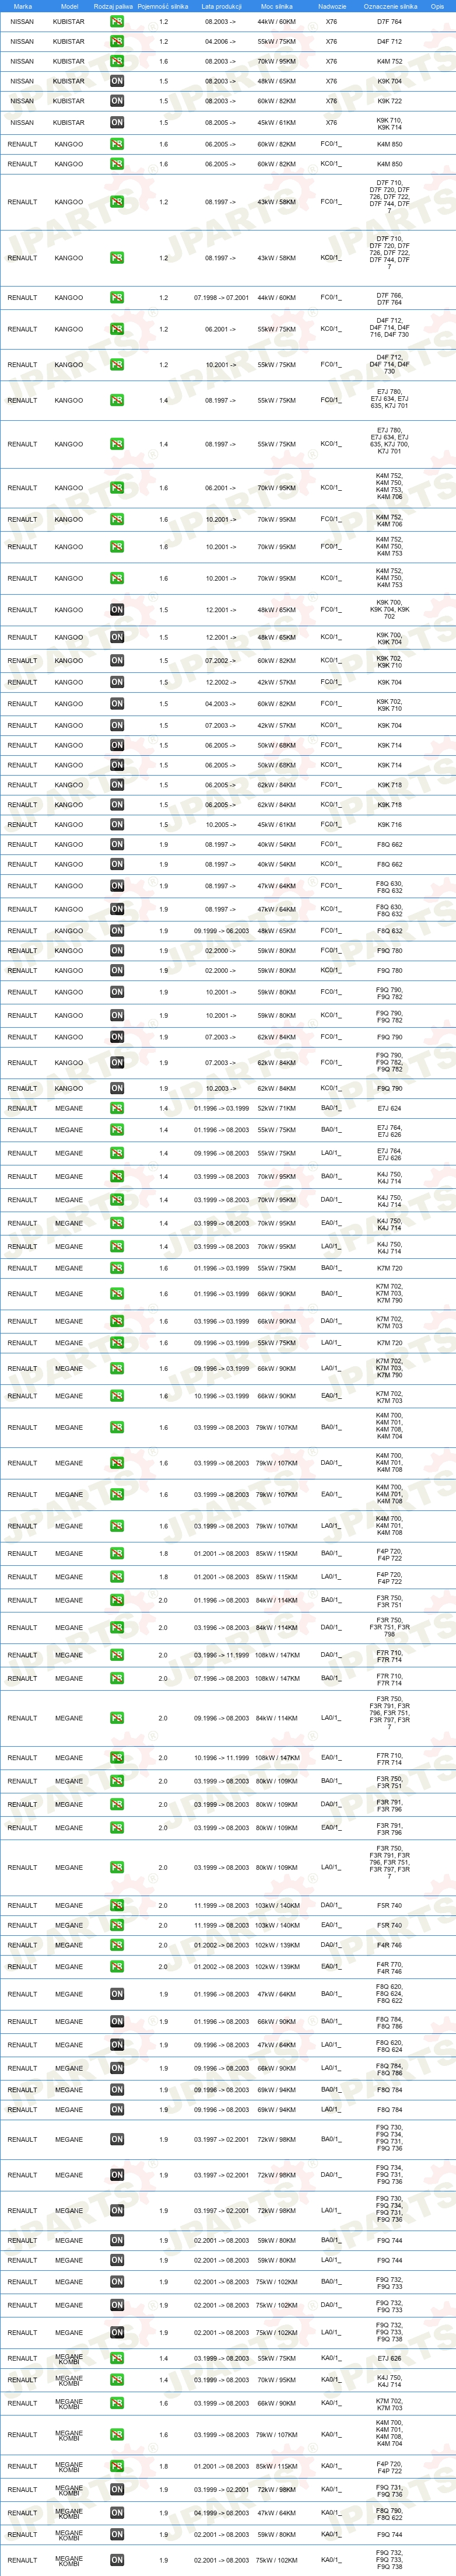The width and height of the screenshot is (456, 2576).
Task: Click ON icon in Kangoo 04.2003 row
Action: tap(117, 704)
